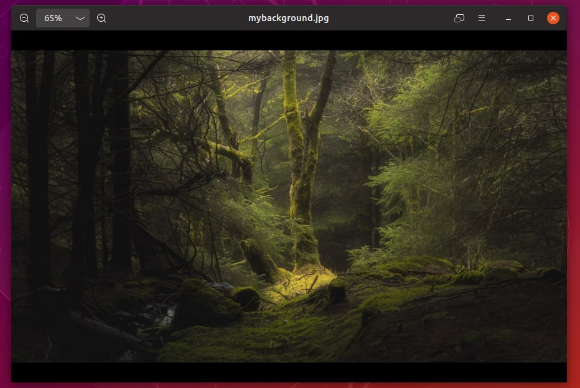Click the maximize square icon
The image size is (580, 388).
530,18
